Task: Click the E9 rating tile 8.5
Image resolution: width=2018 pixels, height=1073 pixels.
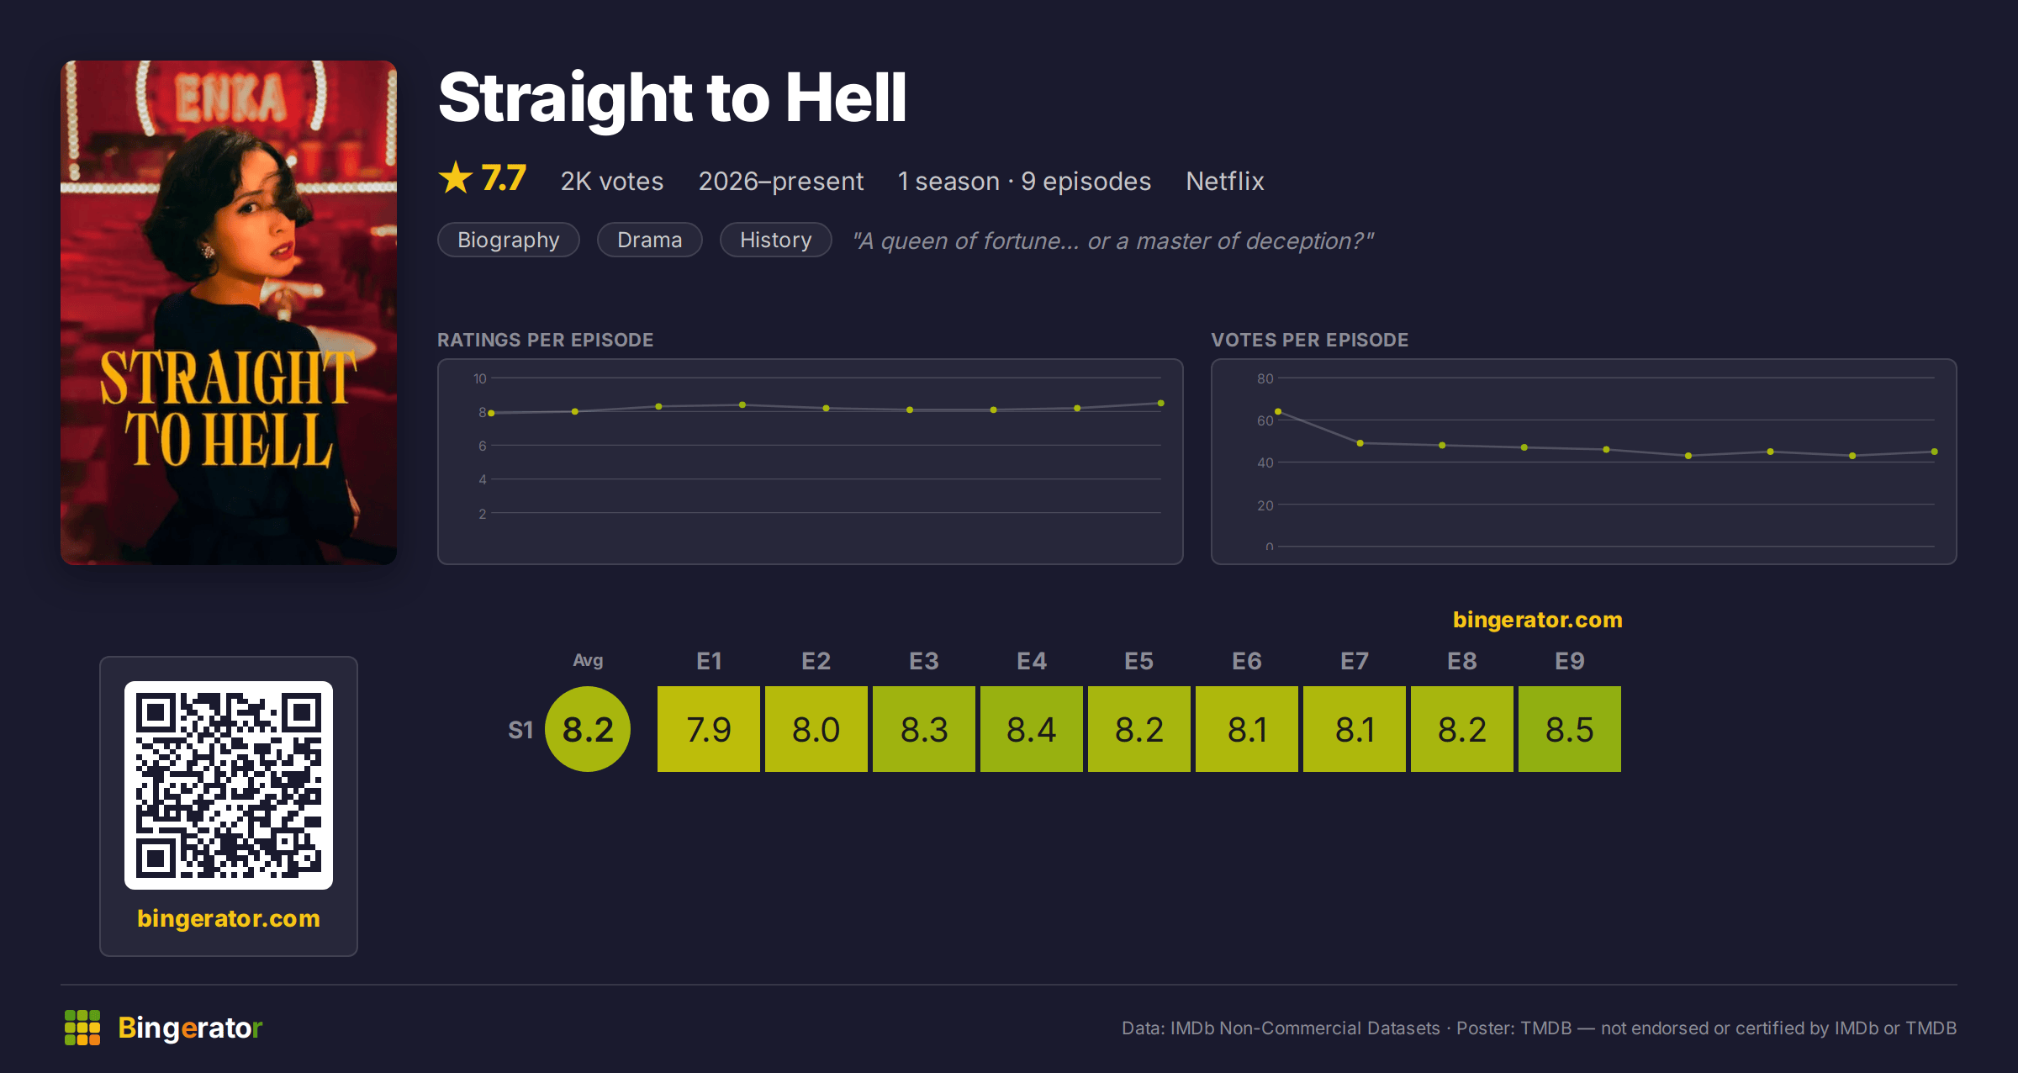Action: point(1570,729)
